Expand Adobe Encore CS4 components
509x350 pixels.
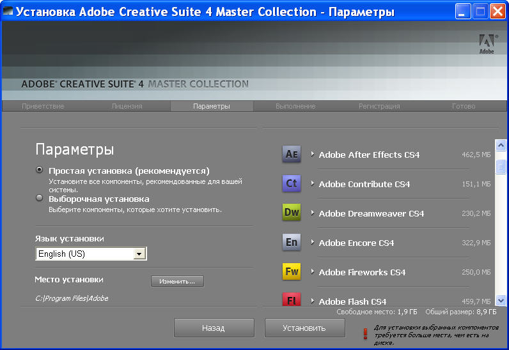(x=312, y=242)
